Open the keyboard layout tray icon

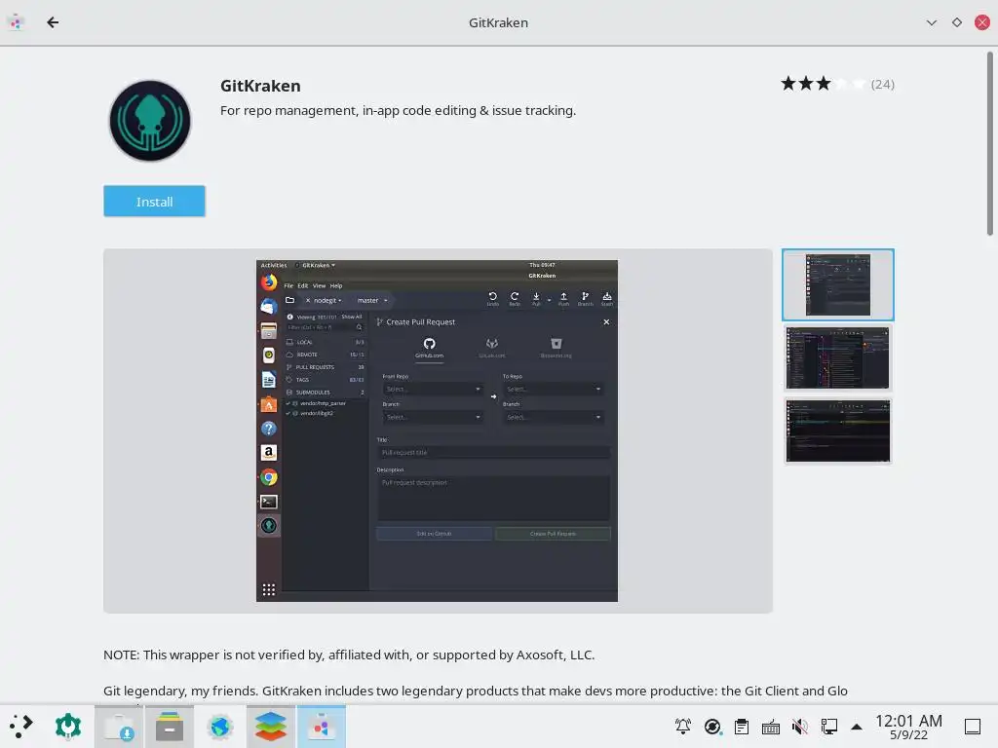[x=771, y=727]
